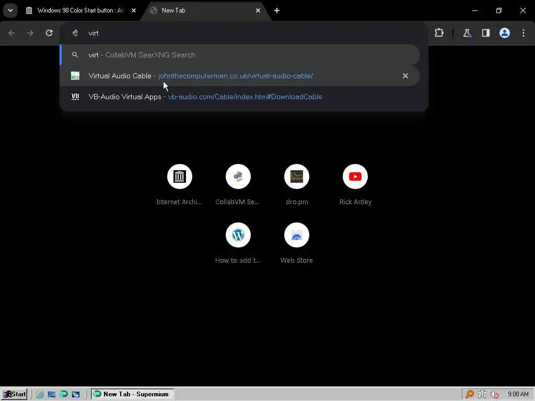The image size is (535, 401).
Task: Click the search engine icon in the address bar
Action: tap(75, 33)
